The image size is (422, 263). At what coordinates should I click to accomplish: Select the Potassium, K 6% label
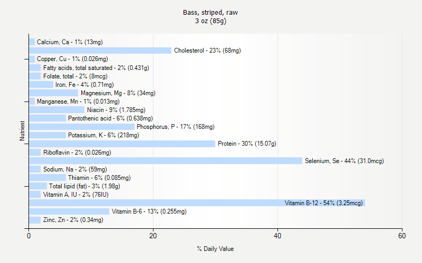(103, 135)
